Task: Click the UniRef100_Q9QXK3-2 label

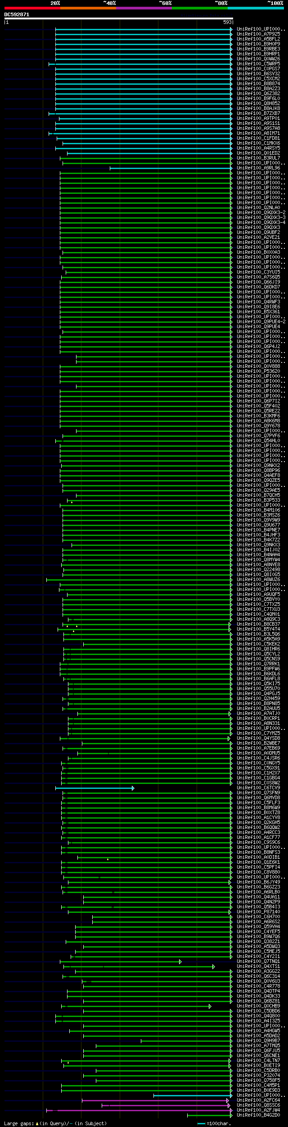Action: [261, 212]
